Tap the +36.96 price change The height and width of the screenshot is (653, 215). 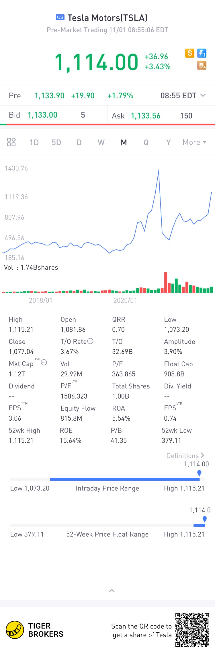(x=156, y=57)
